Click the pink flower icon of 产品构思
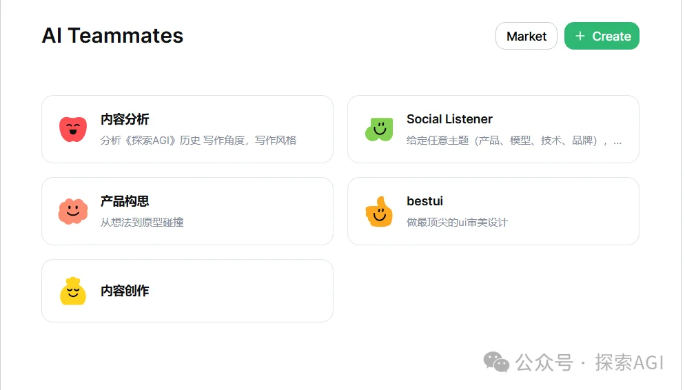This screenshot has height=390, width=685. coord(72,211)
